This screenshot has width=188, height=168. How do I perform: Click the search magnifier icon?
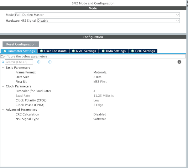point(3,62)
